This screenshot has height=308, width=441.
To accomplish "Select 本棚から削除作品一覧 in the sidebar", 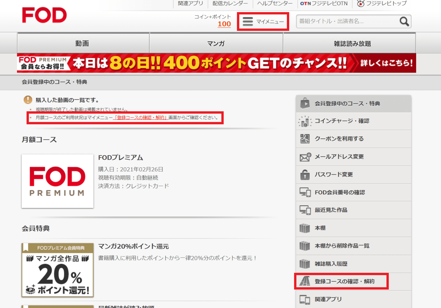I will click(354, 246).
